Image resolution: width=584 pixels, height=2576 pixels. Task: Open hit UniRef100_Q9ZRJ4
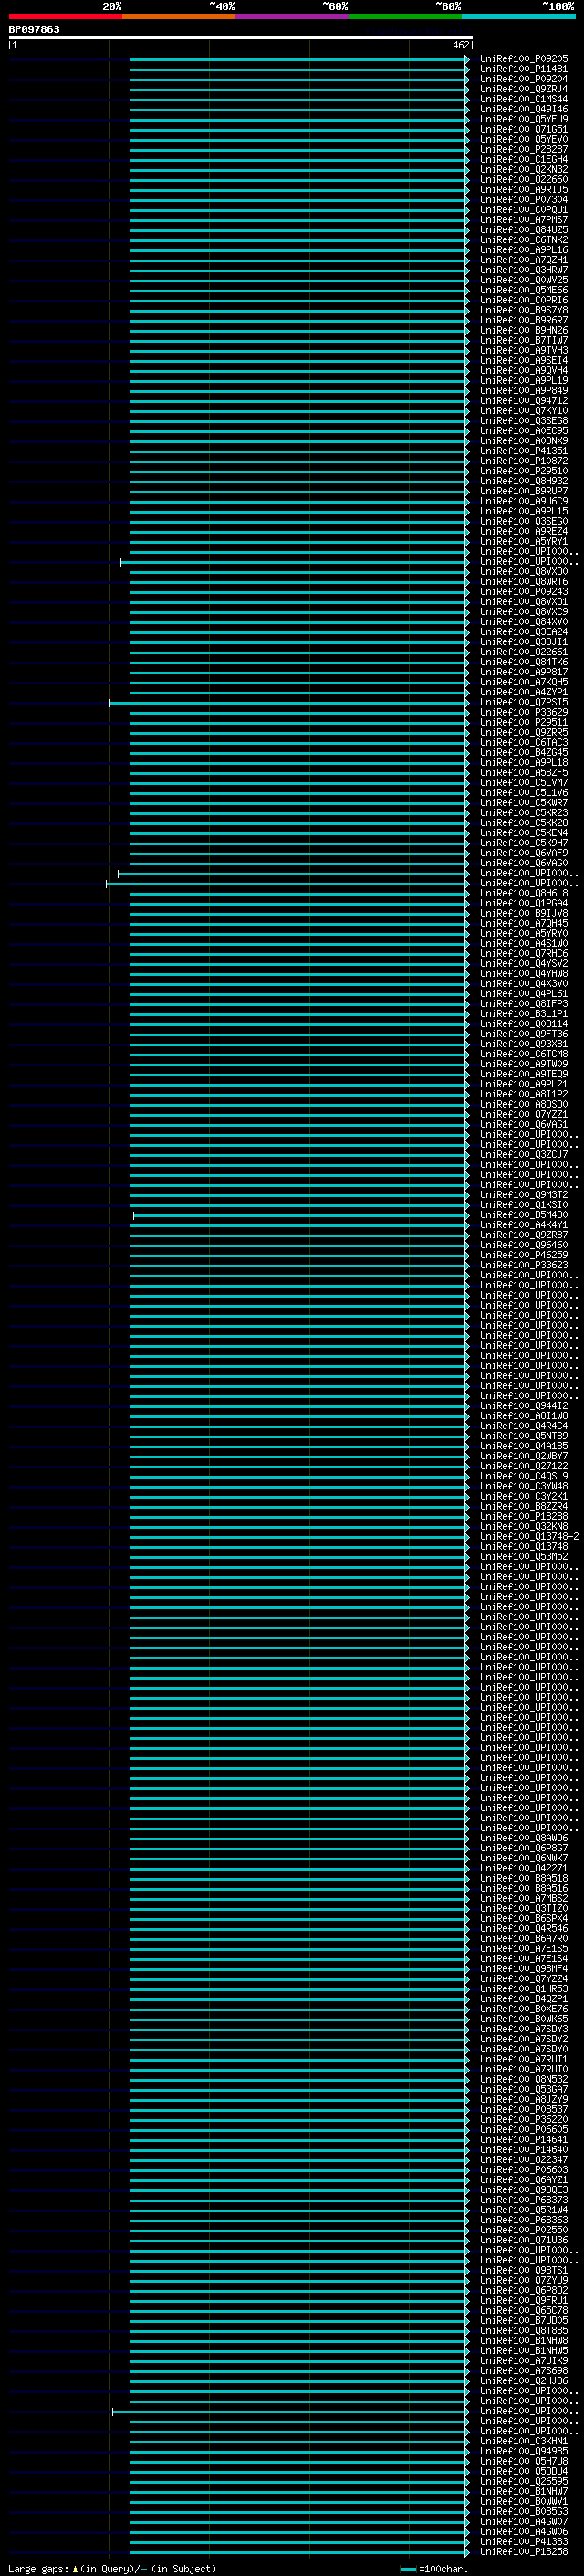[x=524, y=89]
